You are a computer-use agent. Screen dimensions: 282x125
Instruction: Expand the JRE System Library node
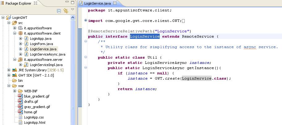click(x=9, y=70)
